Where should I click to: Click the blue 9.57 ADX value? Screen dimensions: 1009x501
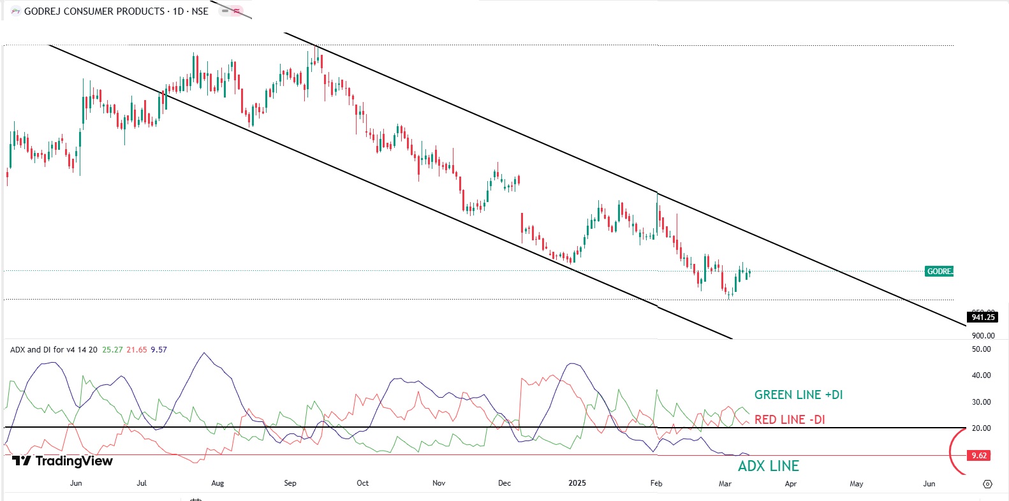(159, 349)
